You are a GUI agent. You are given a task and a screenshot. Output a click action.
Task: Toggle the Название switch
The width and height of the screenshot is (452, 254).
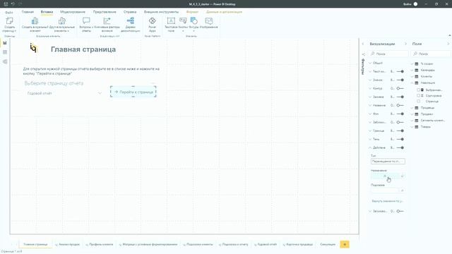(400, 105)
